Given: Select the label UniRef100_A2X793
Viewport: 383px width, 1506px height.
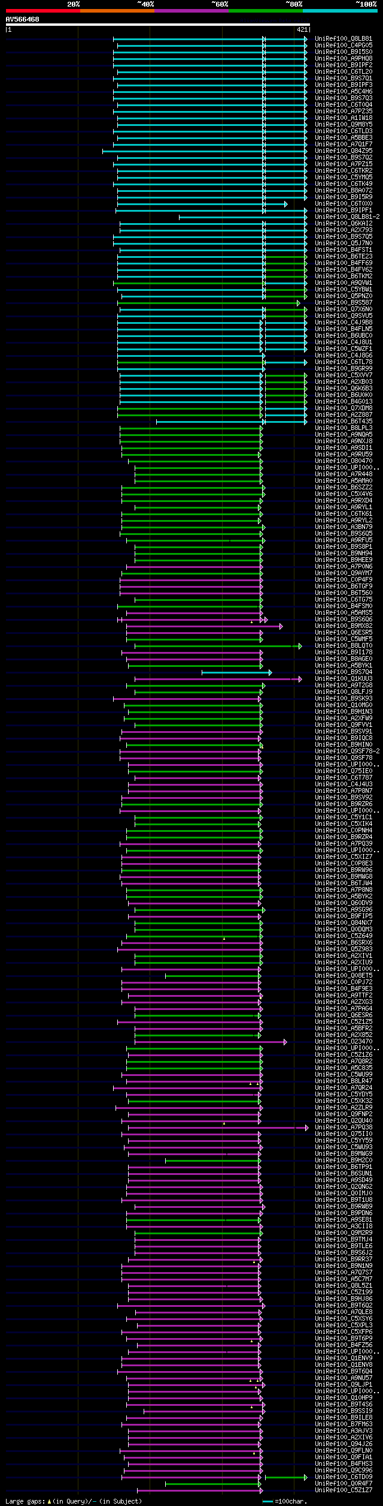Looking at the screenshot, I should [344, 230].
